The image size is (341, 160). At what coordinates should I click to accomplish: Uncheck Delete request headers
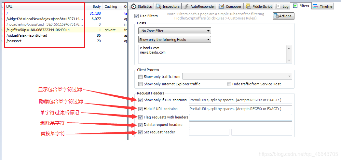pos(140,125)
